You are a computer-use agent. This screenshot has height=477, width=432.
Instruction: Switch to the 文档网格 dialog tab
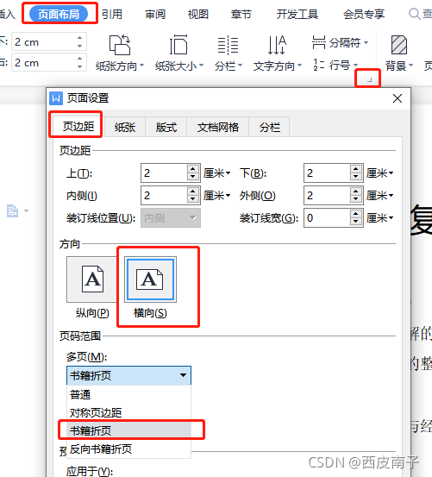(217, 127)
